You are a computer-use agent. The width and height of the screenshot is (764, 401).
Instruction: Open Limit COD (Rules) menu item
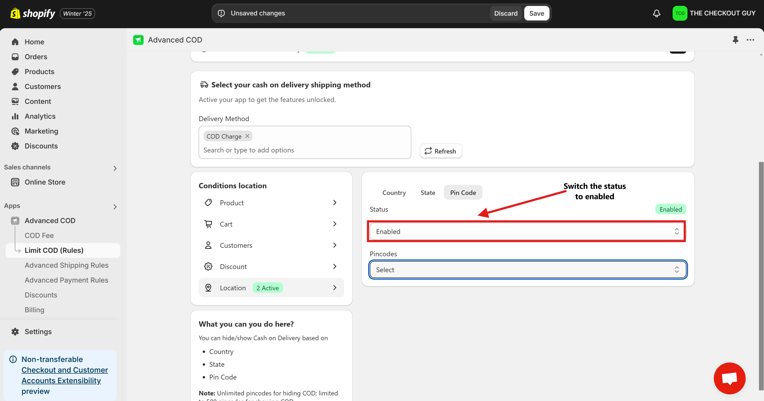click(63, 250)
